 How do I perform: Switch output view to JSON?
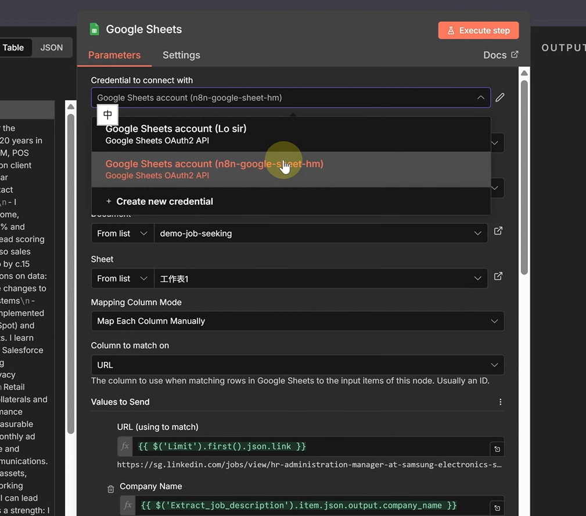pyautogui.click(x=51, y=48)
